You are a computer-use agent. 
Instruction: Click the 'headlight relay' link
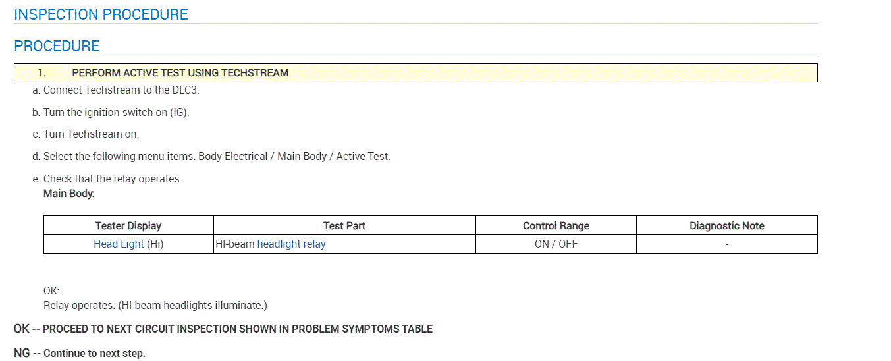(x=291, y=244)
